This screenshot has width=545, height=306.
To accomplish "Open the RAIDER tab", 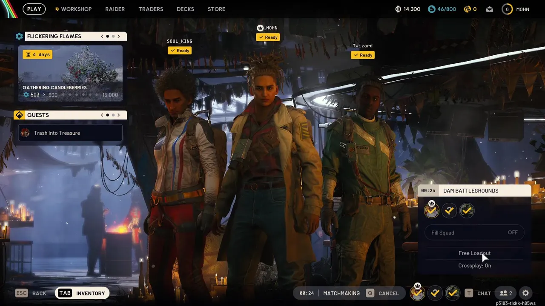I will click(x=115, y=9).
